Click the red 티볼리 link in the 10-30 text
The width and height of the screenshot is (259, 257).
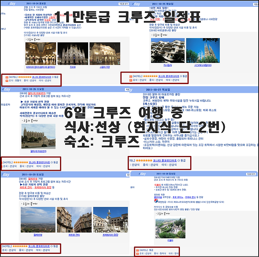tap(158, 185)
